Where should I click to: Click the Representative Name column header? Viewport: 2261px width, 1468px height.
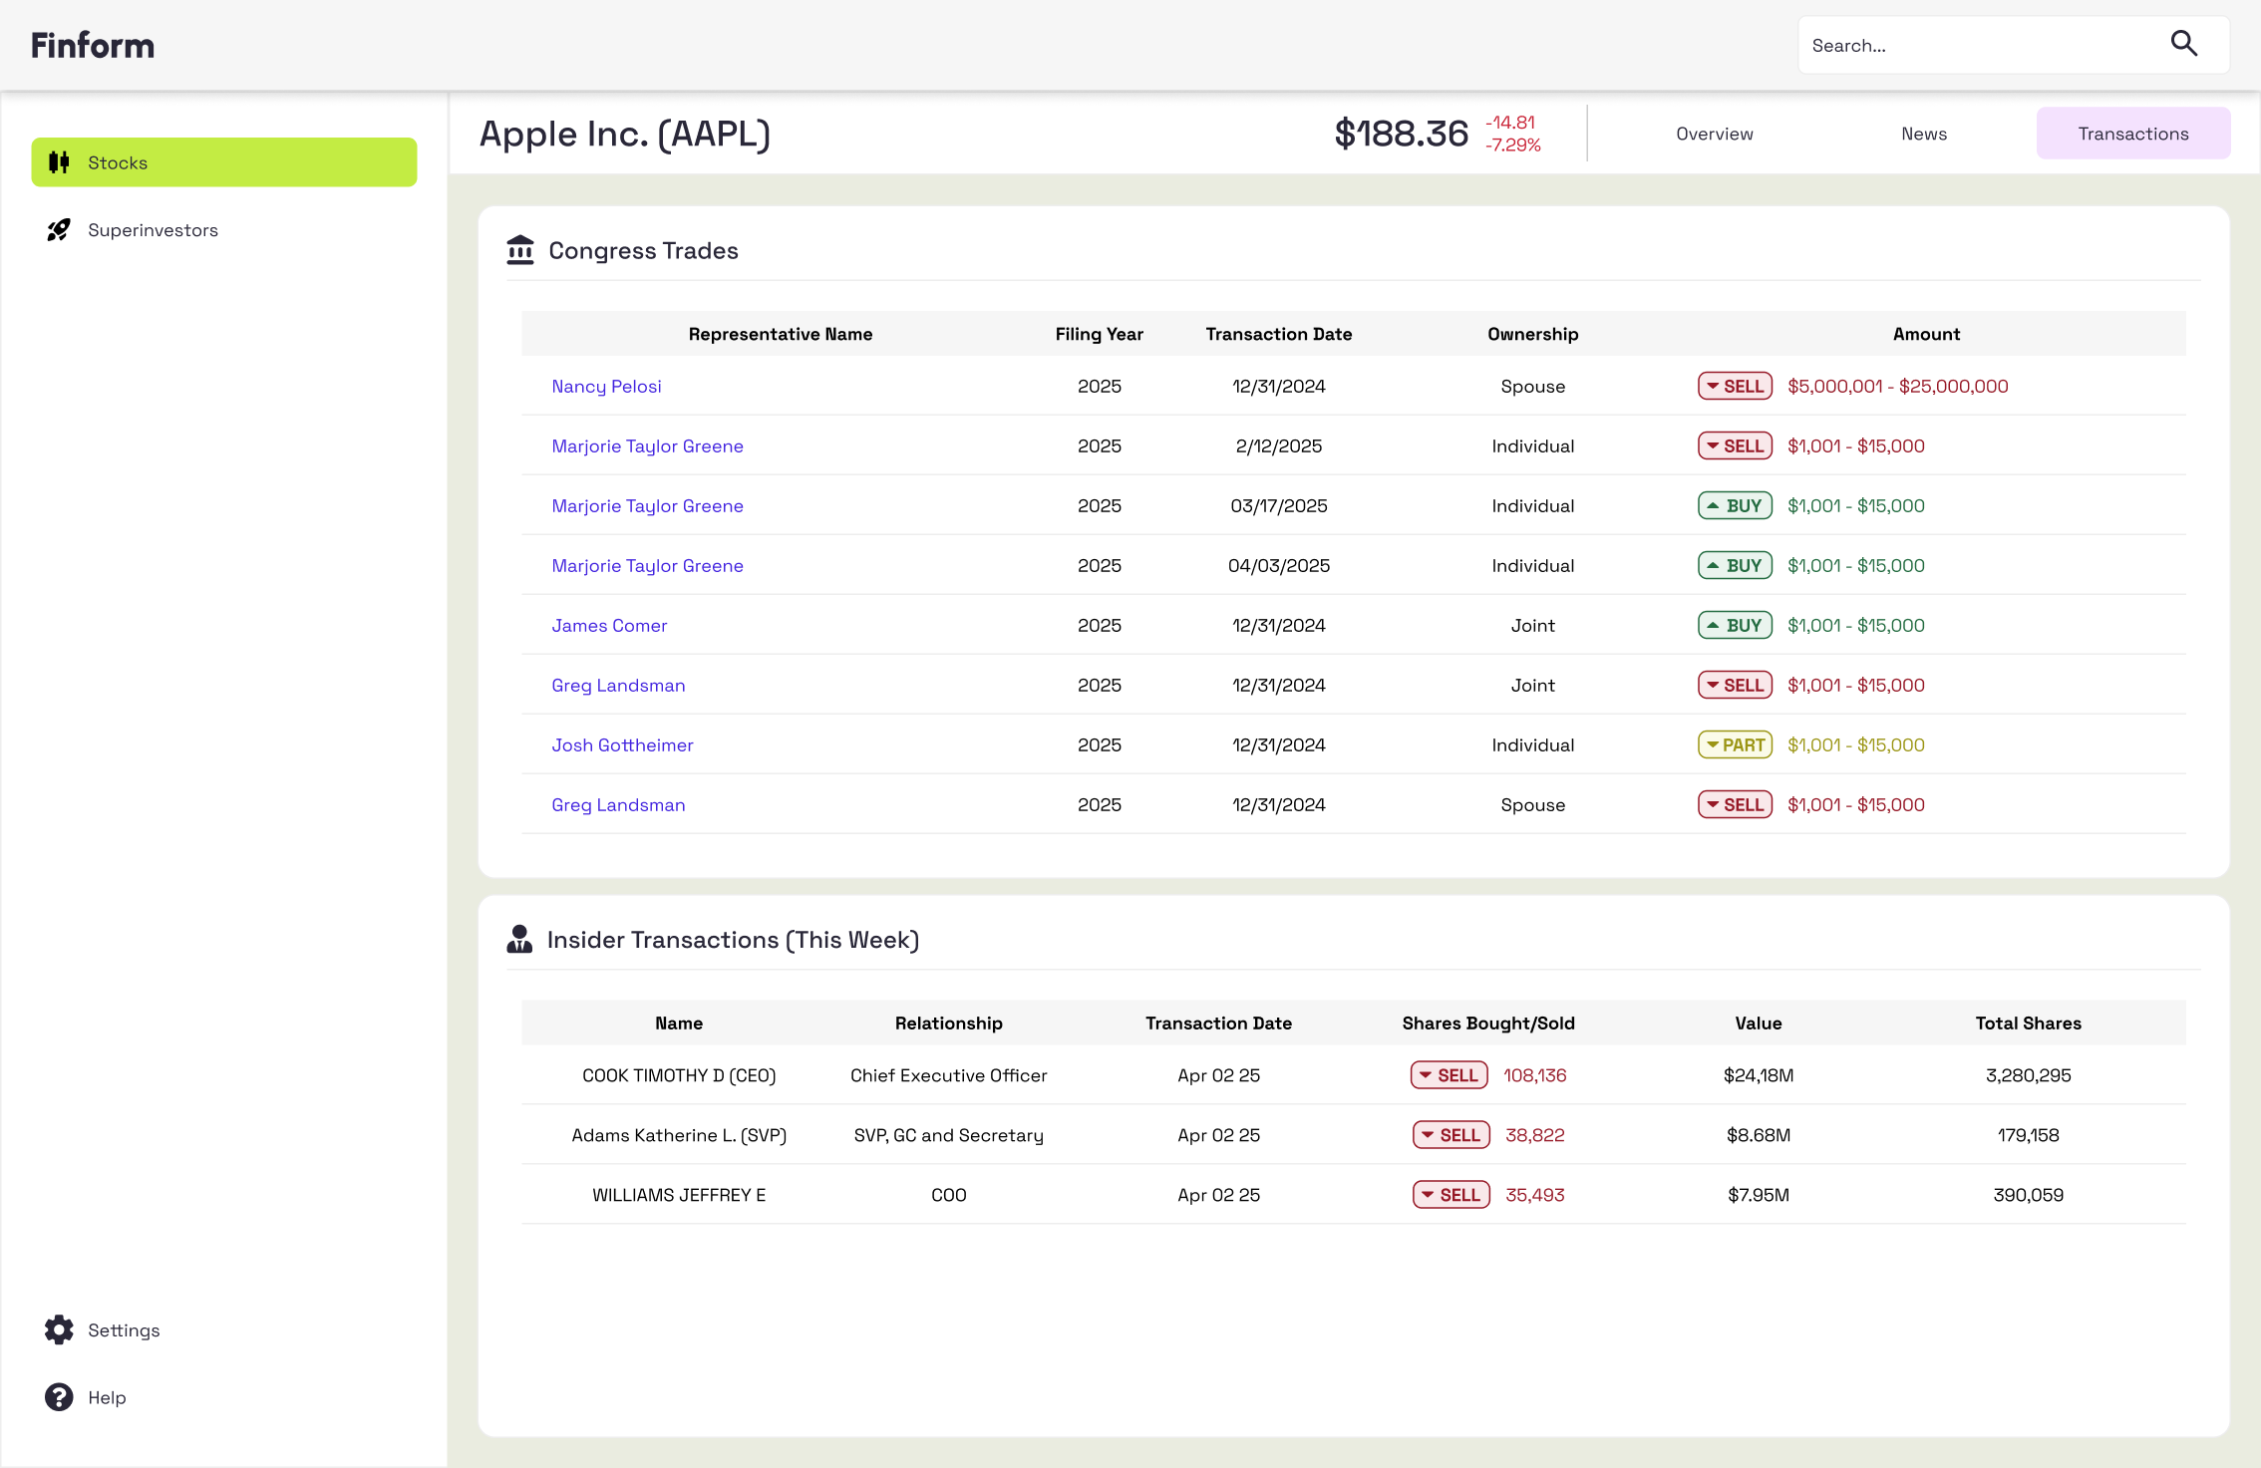pyautogui.click(x=781, y=334)
